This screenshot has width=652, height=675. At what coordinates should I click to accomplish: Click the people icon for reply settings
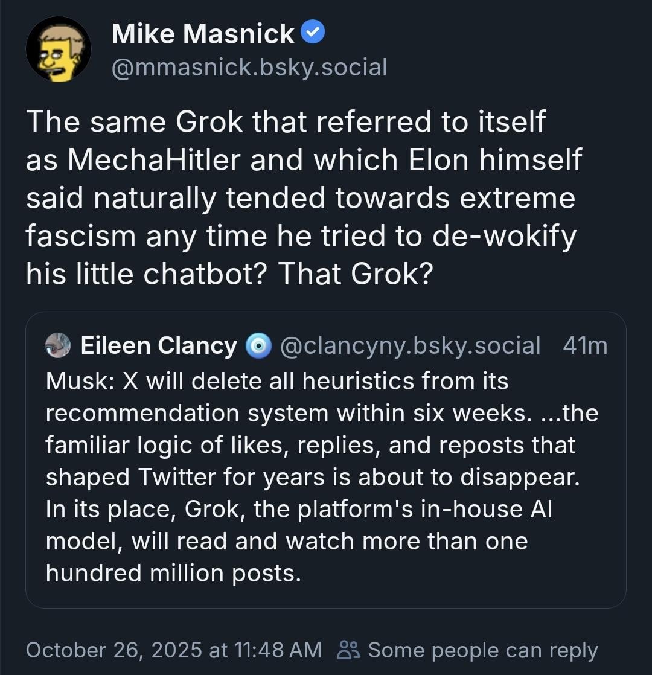(x=348, y=650)
